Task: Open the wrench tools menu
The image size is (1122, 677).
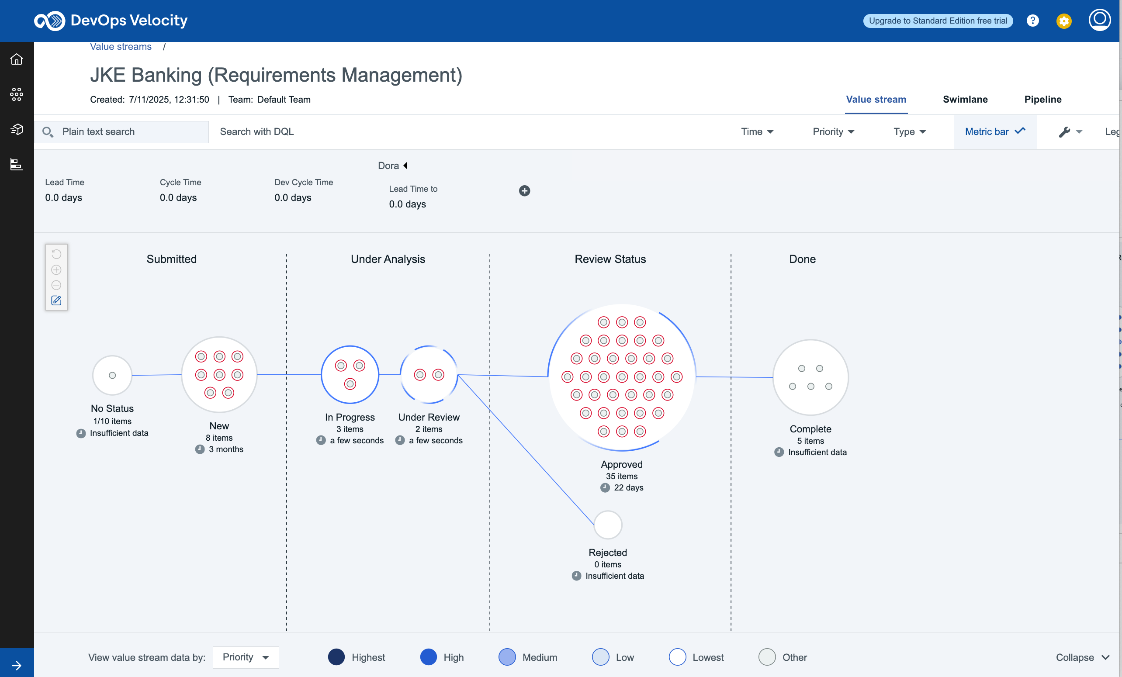Action: 1070,132
